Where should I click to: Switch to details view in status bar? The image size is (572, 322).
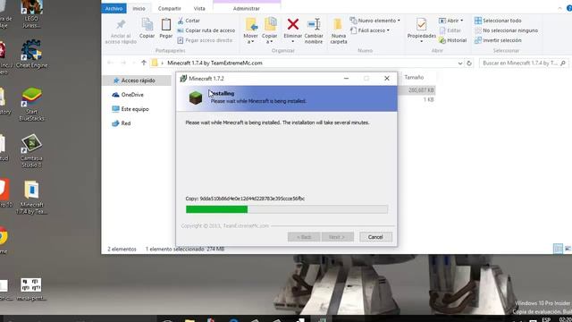point(558,249)
